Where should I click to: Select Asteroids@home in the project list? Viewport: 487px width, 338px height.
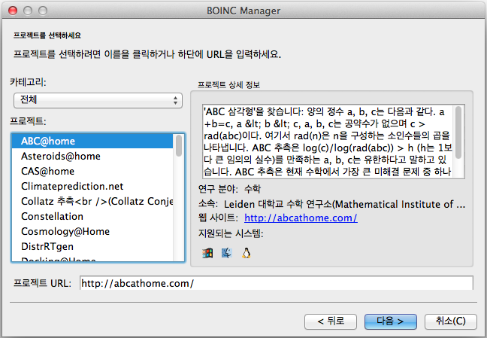click(x=92, y=156)
